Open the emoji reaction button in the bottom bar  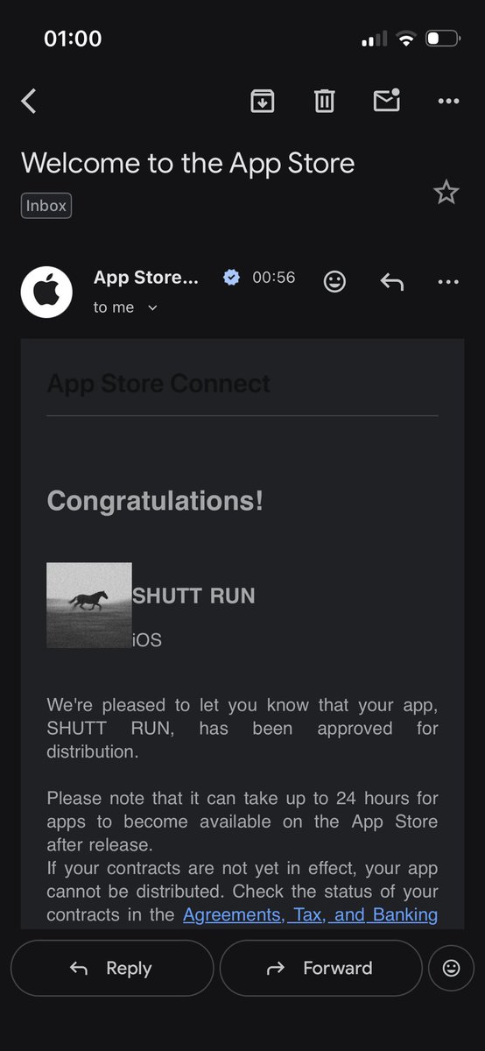tap(452, 968)
